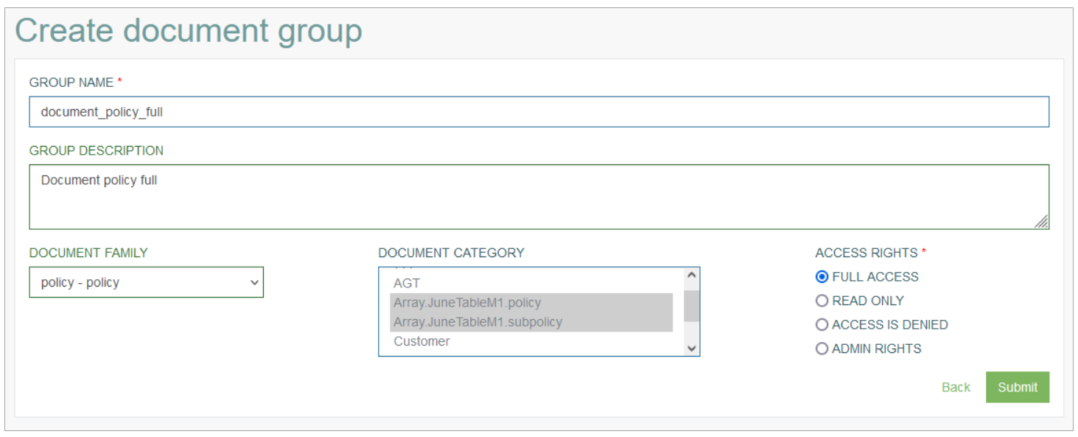The height and width of the screenshot is (437, 1078).
Task: Select ACCESS IS DENIED radio option
Action: 822,325
